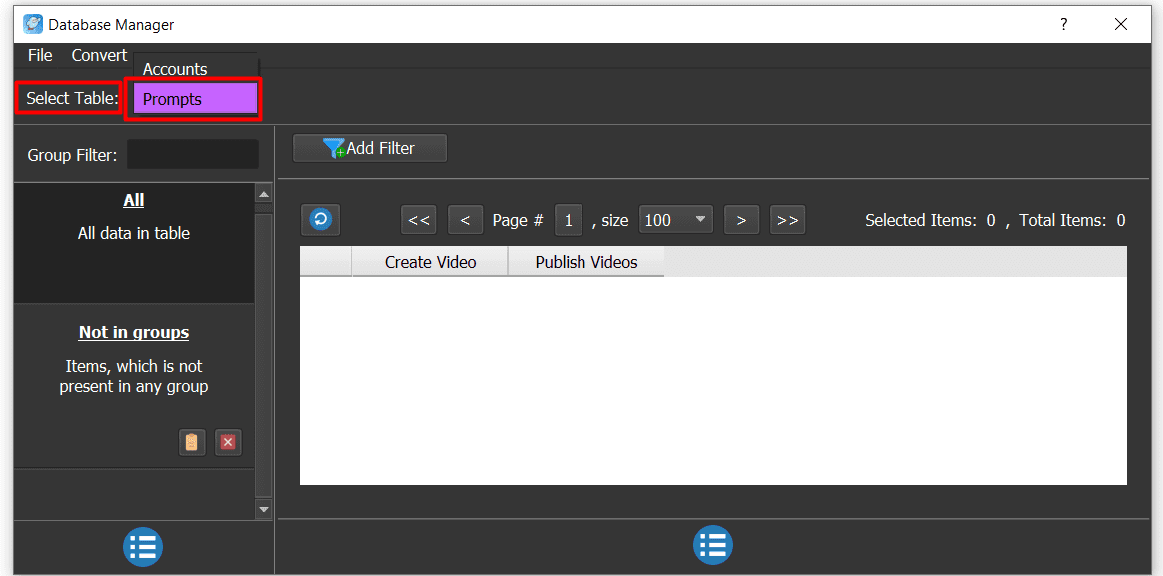The width and height of the screenshot is (1163, 576).
Task: Open the bottom-center circular menu icon
Action: click(x=712, y=545)
